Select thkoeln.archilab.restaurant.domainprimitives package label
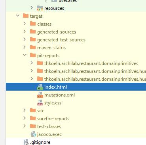The height and width of the screenshot is (145, 146). coord(91,63)
